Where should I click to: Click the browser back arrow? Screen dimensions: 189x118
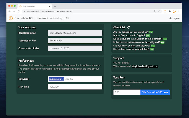(9, 12)
